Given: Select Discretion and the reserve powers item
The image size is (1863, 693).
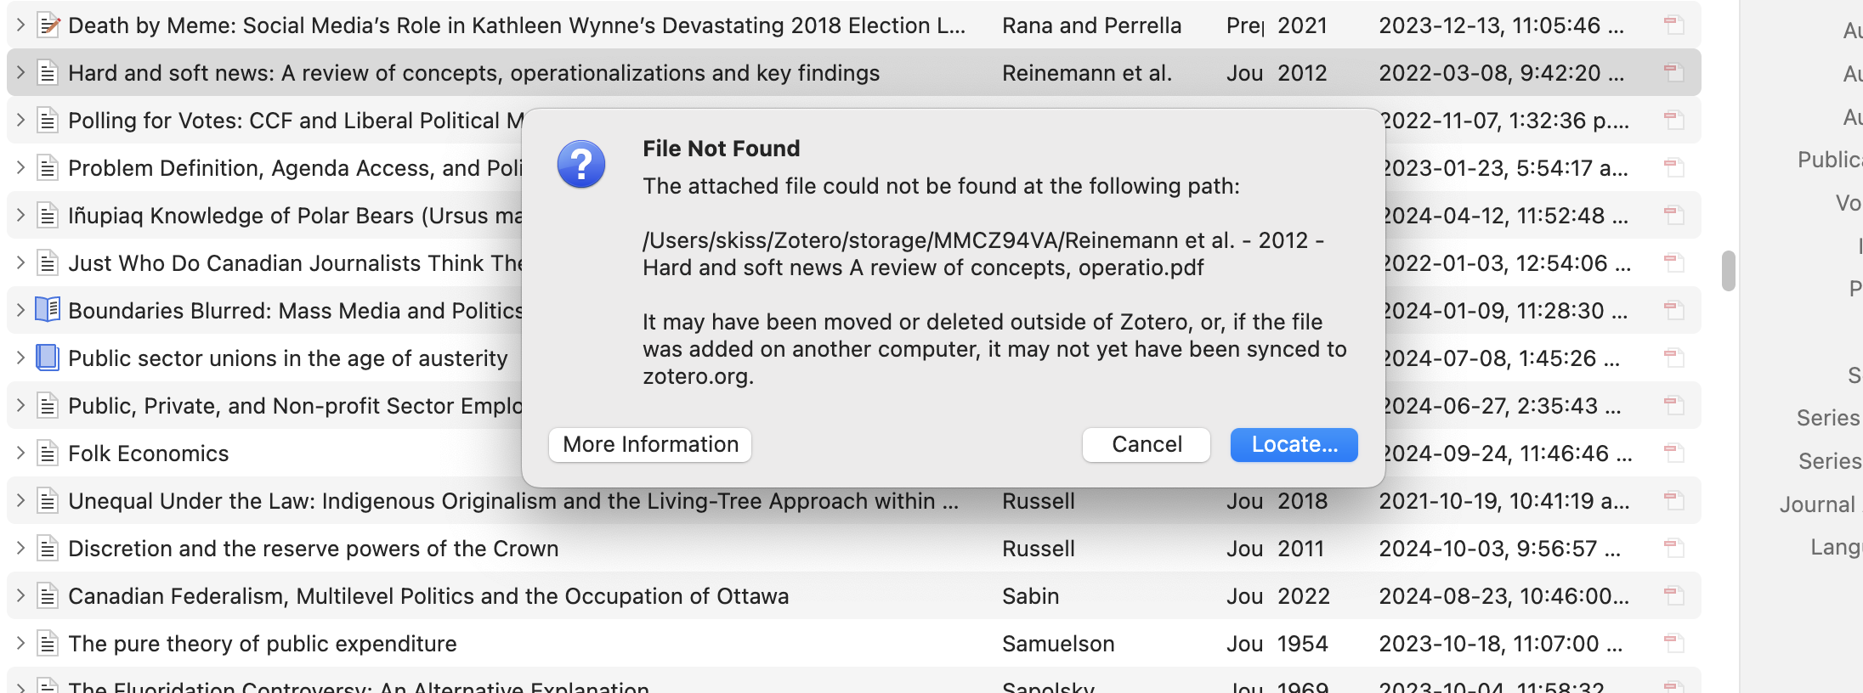Looking at the screenshot, I should pos(854,549).
